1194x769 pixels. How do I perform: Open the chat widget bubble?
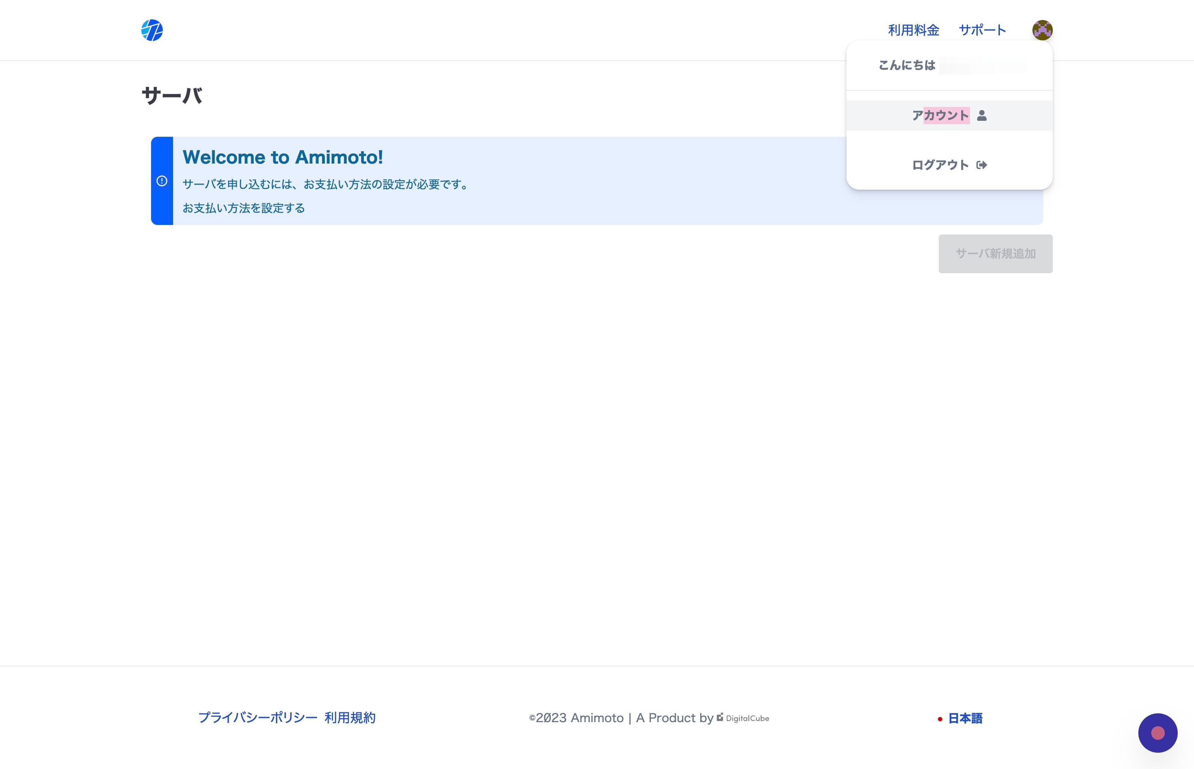[1158, 733]
